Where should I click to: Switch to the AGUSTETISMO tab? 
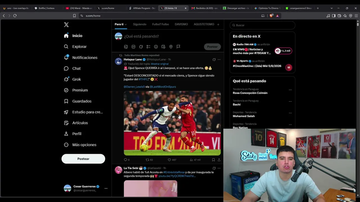pos(204,24)
